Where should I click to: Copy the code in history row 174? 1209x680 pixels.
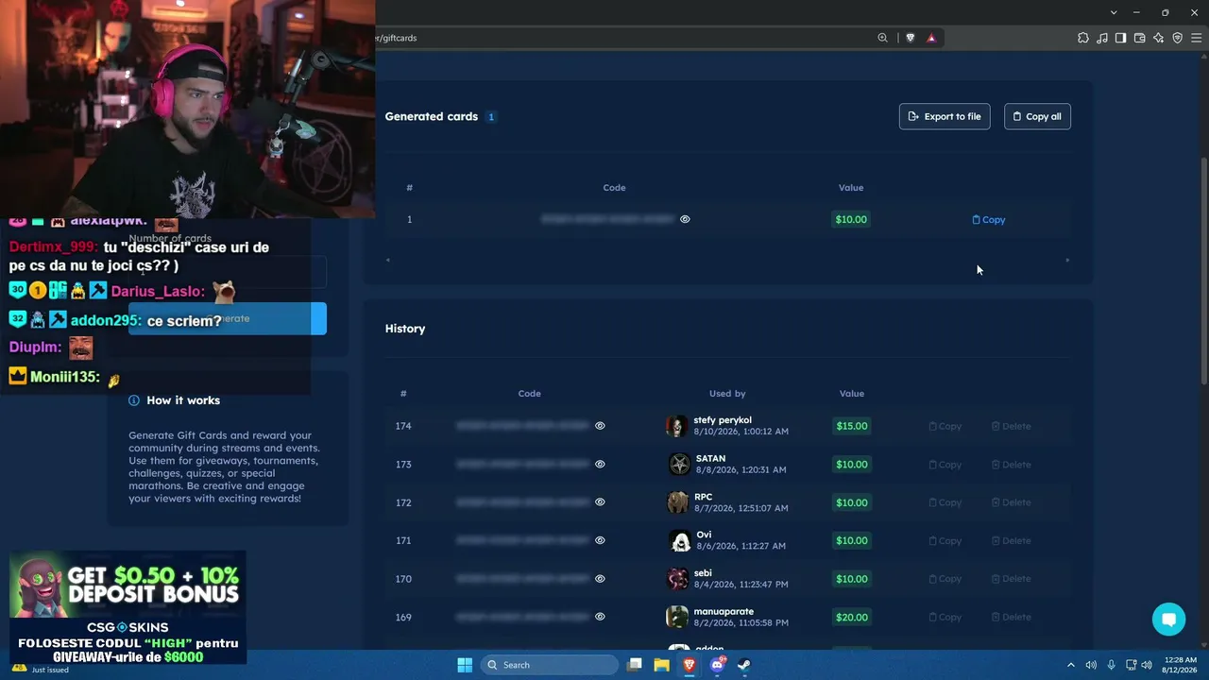945,426
